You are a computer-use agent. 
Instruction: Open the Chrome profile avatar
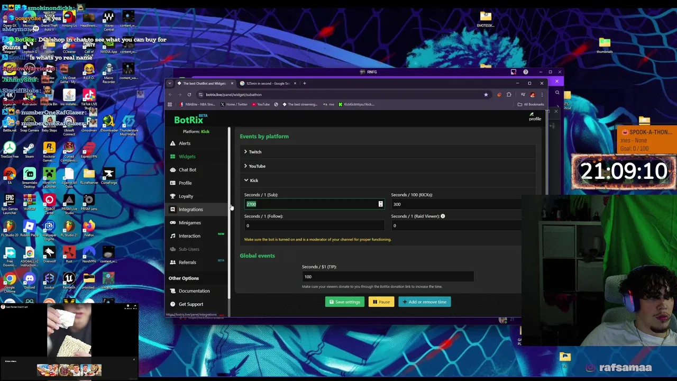click(x=533, y=95)
